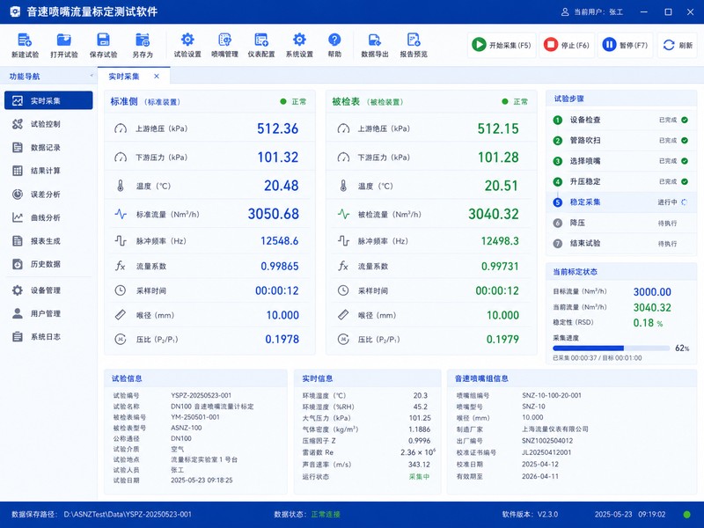Open 用户管理 in sidebar
Viewport: 704px width, 528px height.
(48, 313)
